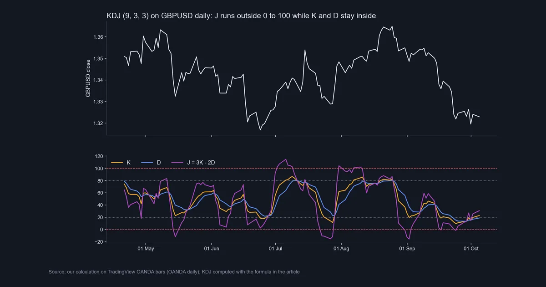Click the 'K' legend label
The height and width of the screenshot is (287, 546).
(129, 162)
